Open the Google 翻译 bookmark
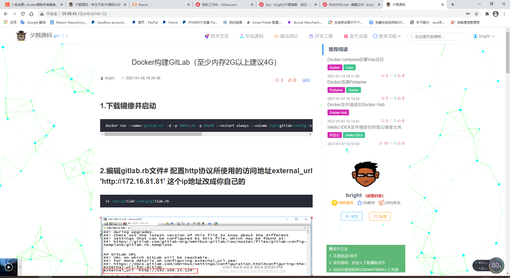Screen dimensions: 510x278 33,22
